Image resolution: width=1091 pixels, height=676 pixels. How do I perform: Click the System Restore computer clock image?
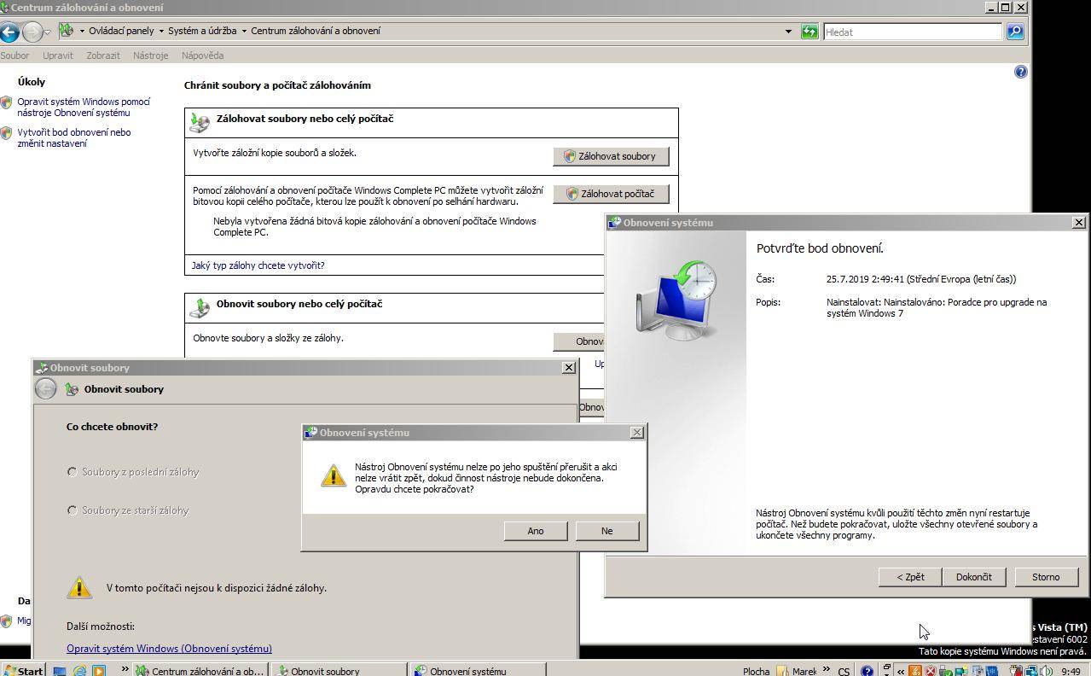coord(677,299)
